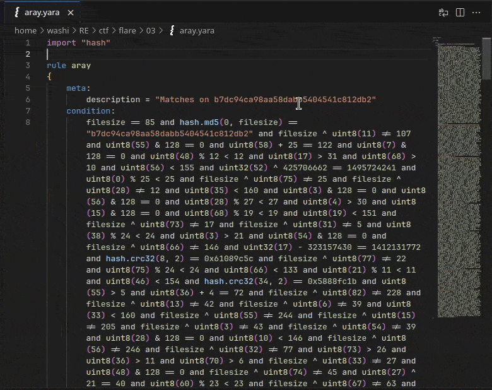Click the 'condition:' label
Screen dimensions: 492x390
(91, 111)
